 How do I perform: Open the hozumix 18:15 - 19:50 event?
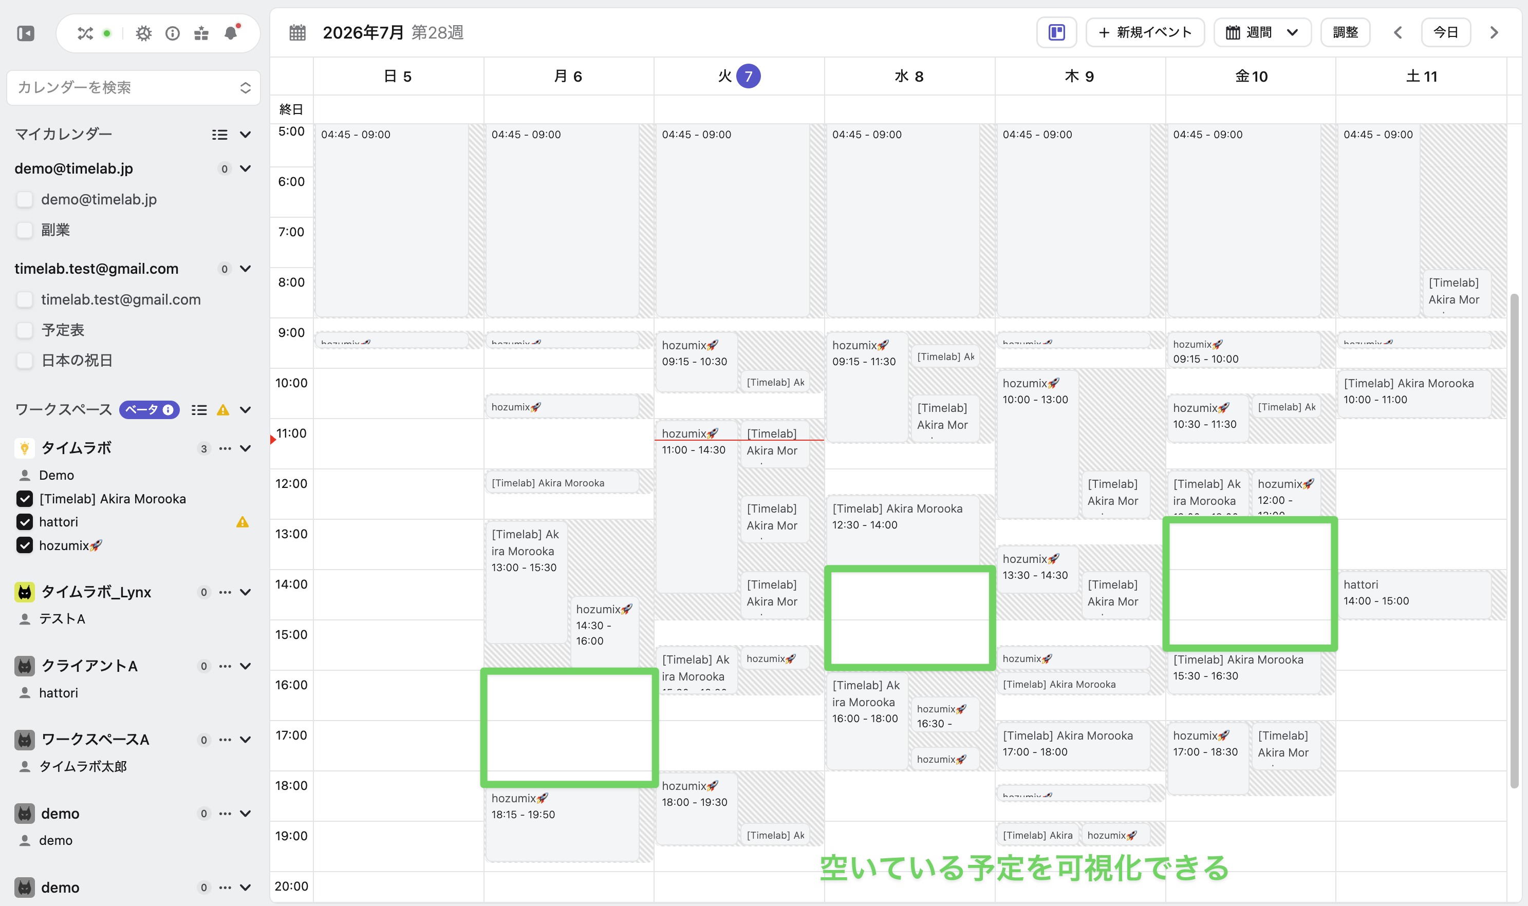click(x=562, y=824)
